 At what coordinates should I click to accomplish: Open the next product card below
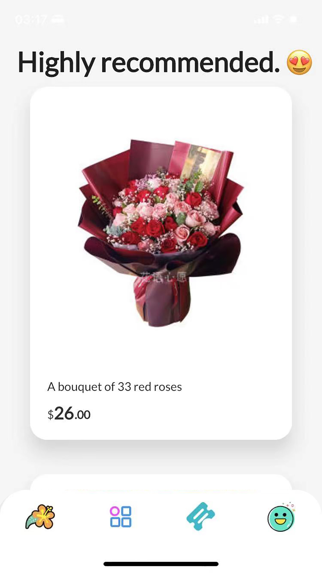[x=161, y=482]
